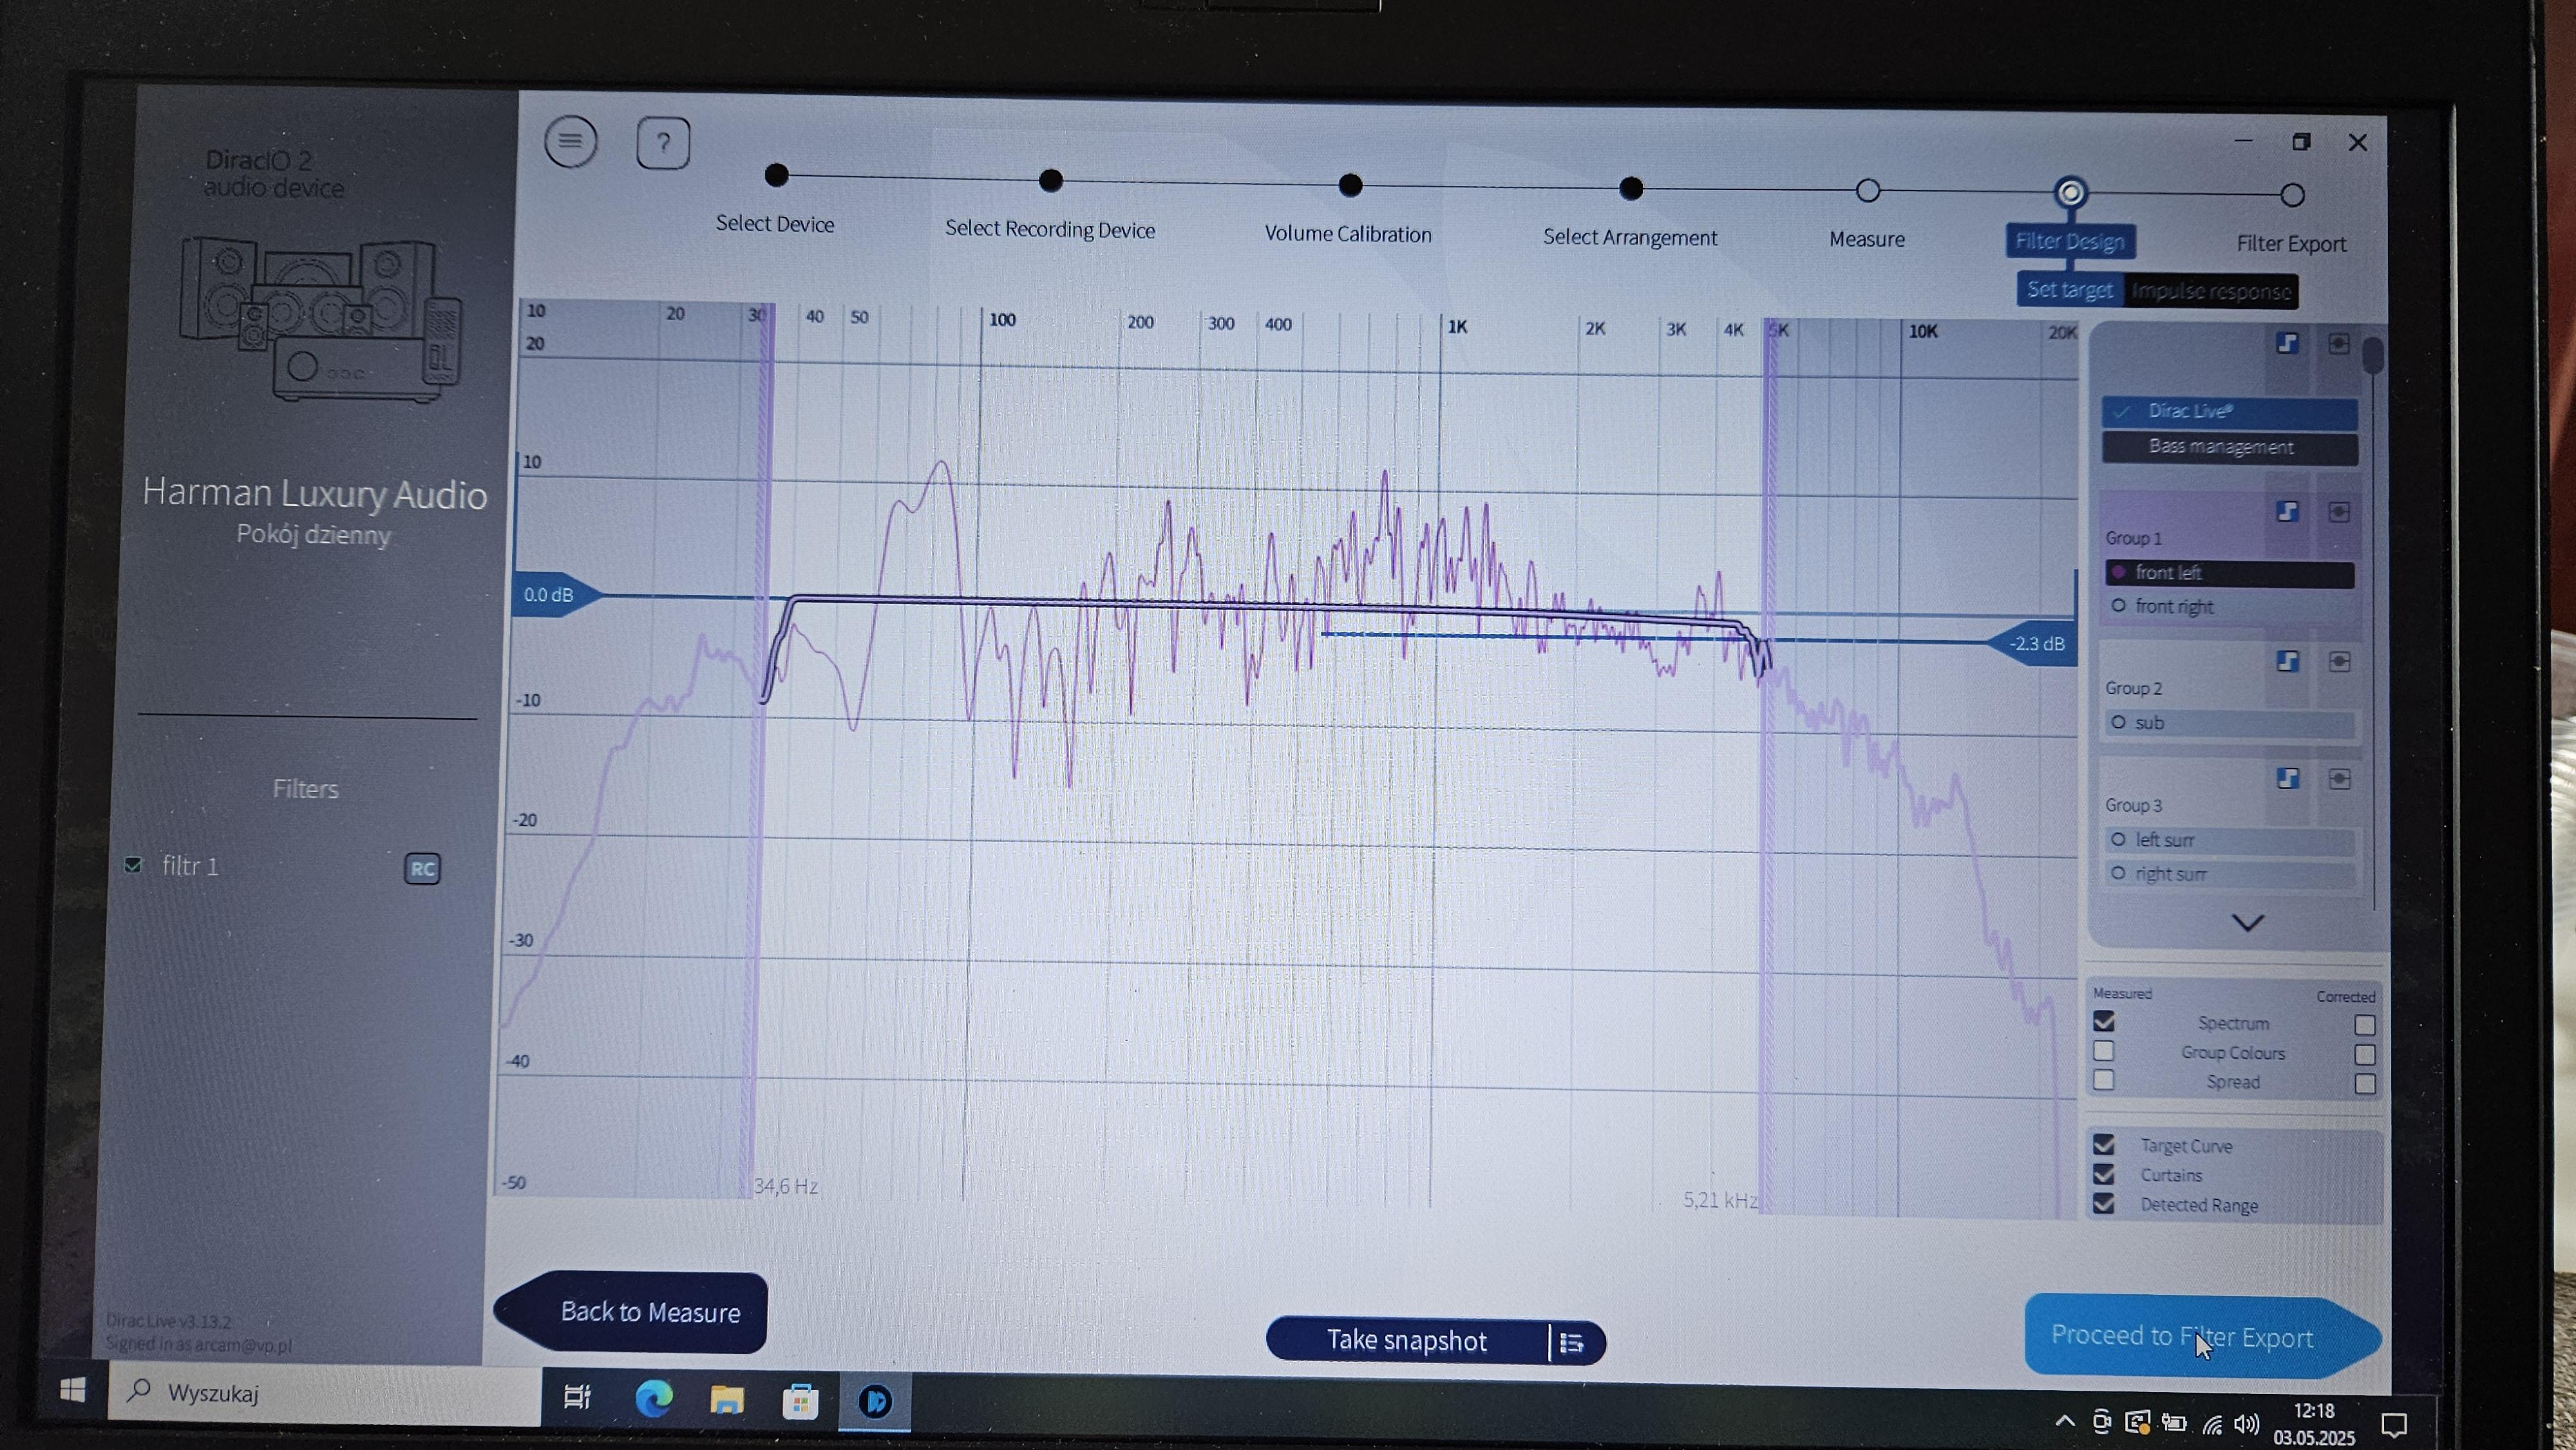Switch to the Impulse response view

click(x=2211, y=292)
